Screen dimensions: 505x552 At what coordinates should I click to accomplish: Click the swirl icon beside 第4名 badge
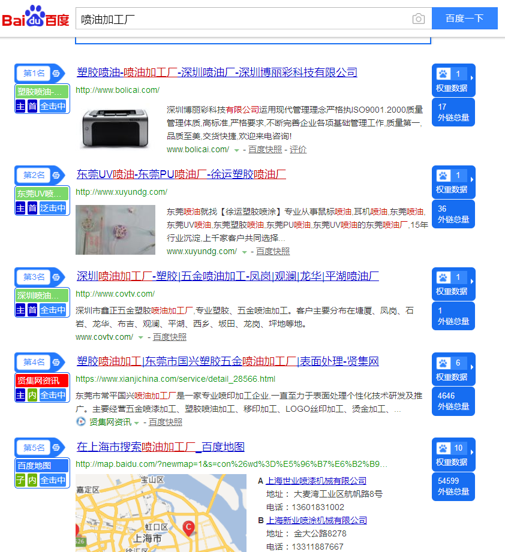coord(56,362)
